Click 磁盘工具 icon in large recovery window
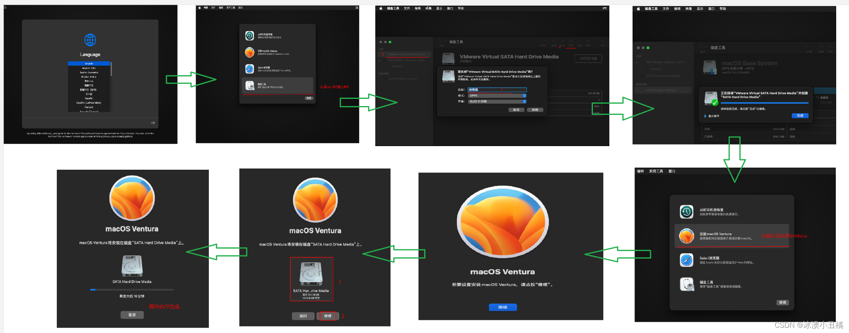Viewport: 849px width, 333px height. coord(687,285)
